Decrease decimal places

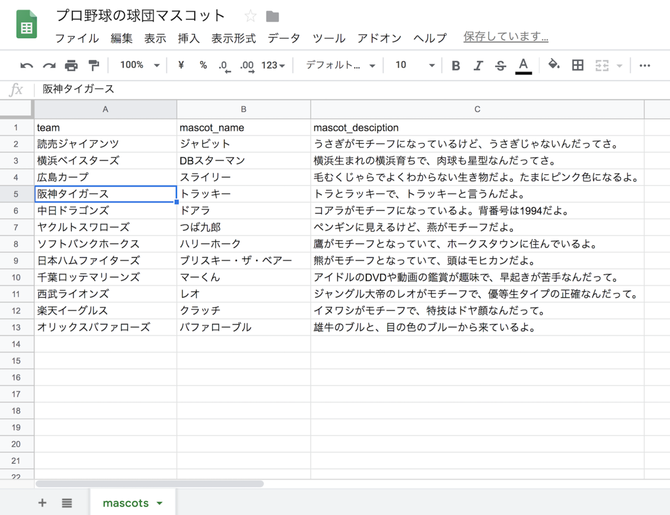click(224, 66)
